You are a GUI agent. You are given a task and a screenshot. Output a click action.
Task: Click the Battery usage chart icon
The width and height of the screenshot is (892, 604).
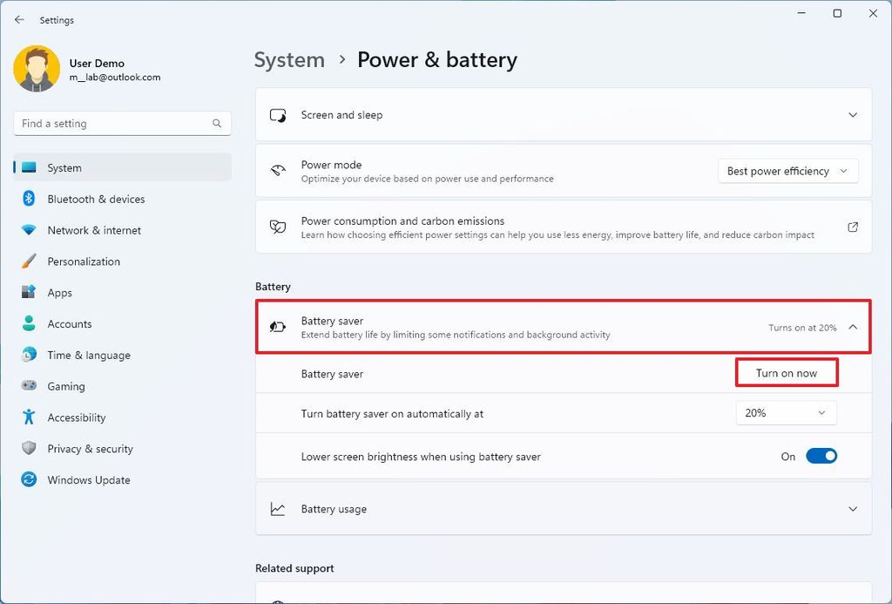[x=277, y=510]
